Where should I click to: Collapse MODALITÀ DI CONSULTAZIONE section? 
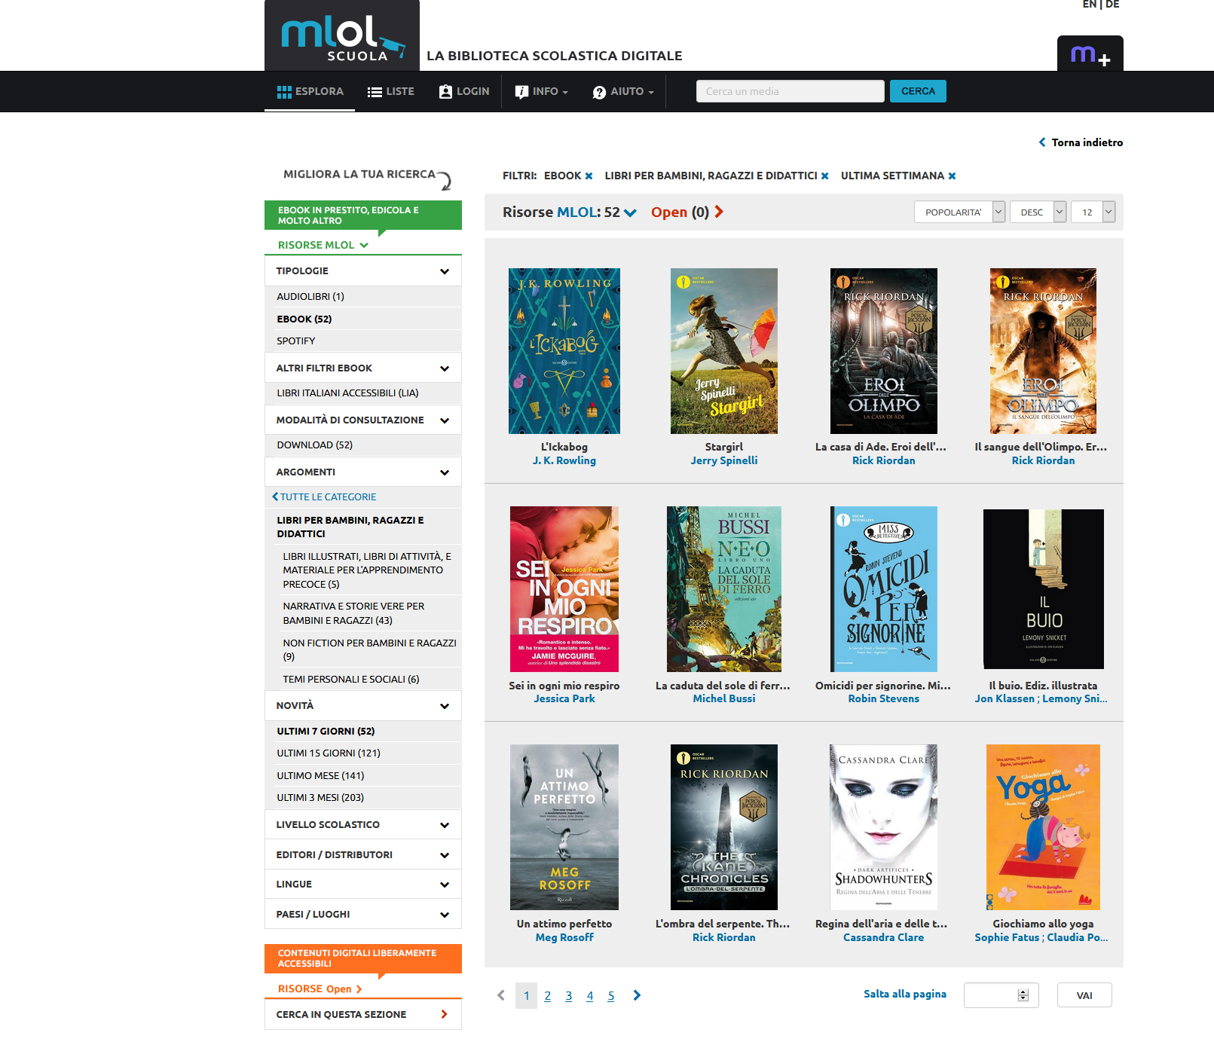coord(363,420)
